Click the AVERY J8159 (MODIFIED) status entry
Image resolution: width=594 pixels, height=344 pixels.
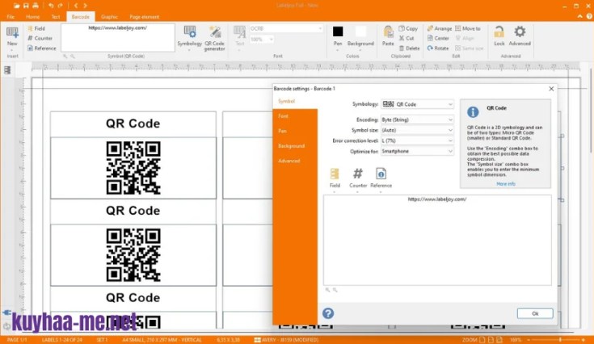(x=287, y=340)
